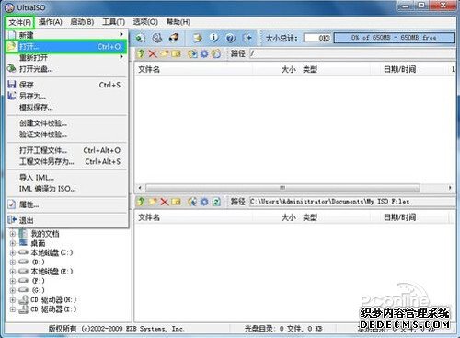Image resolution: width=460 pixels, height=338 pixels.
Task: Click the 大小总计 size field
Action: [x=317, y=38]
